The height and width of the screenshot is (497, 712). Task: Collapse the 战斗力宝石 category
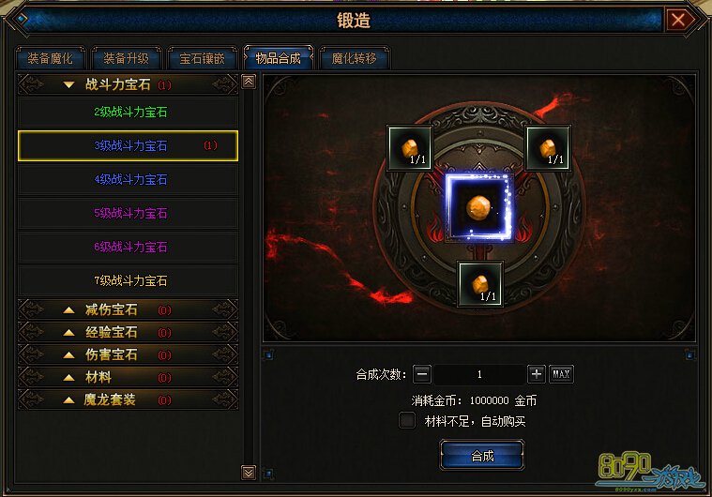pyautogui.click(x=128, y=84)
